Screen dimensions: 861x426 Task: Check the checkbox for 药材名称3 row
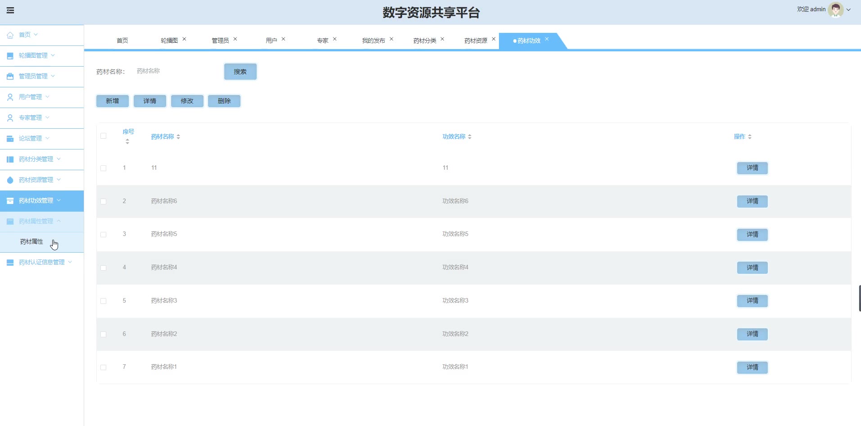click(104, 301)
